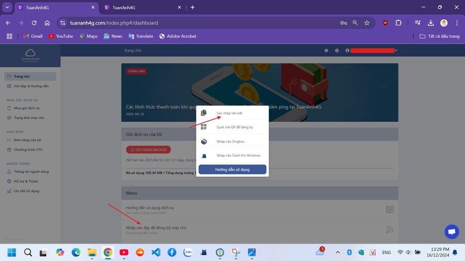Click the language globe icon in header

click(x=337, y=51)
